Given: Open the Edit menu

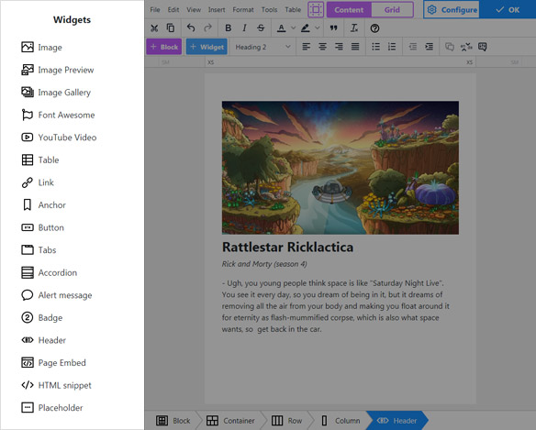Looking at the screenshot, I should (x=173, y=9).
